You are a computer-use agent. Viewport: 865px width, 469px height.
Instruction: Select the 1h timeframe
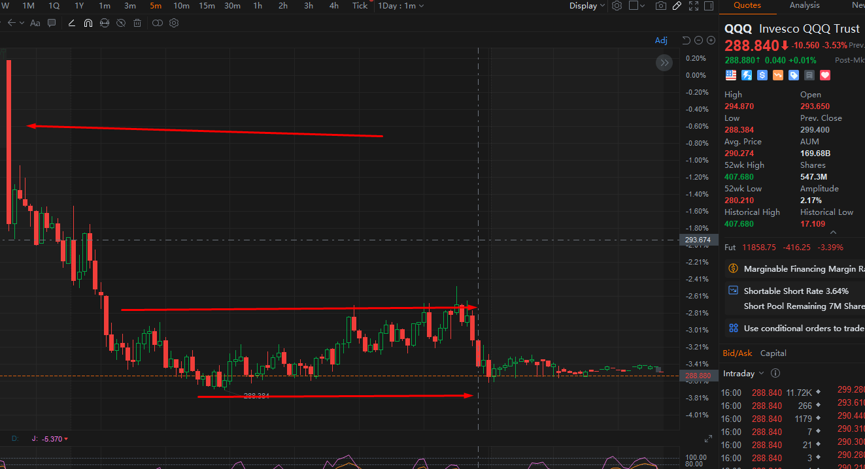[258, 6]
